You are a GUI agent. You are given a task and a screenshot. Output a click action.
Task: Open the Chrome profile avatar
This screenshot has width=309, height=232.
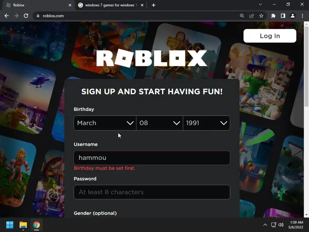tap(293, 16)
